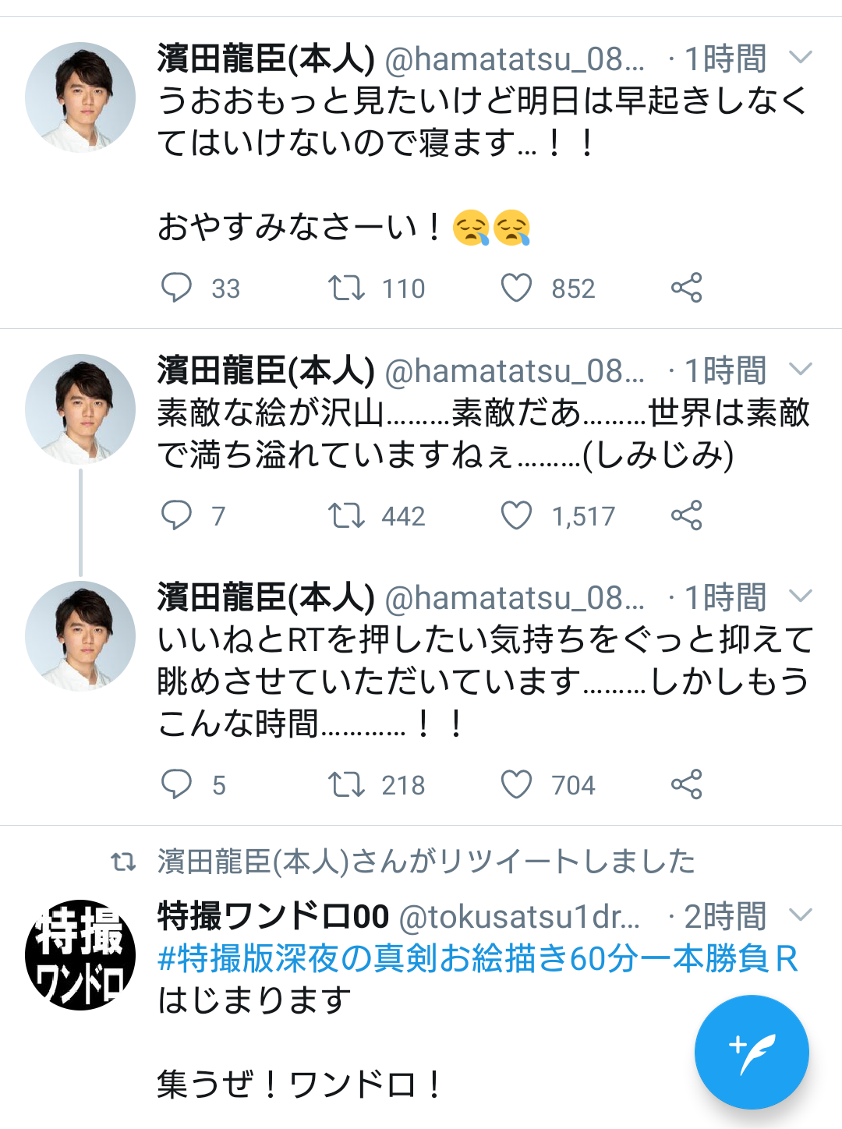Open hashtag #特撮版深夜の真剣お絵描き60分一本勝負R

tap(477, 959)
